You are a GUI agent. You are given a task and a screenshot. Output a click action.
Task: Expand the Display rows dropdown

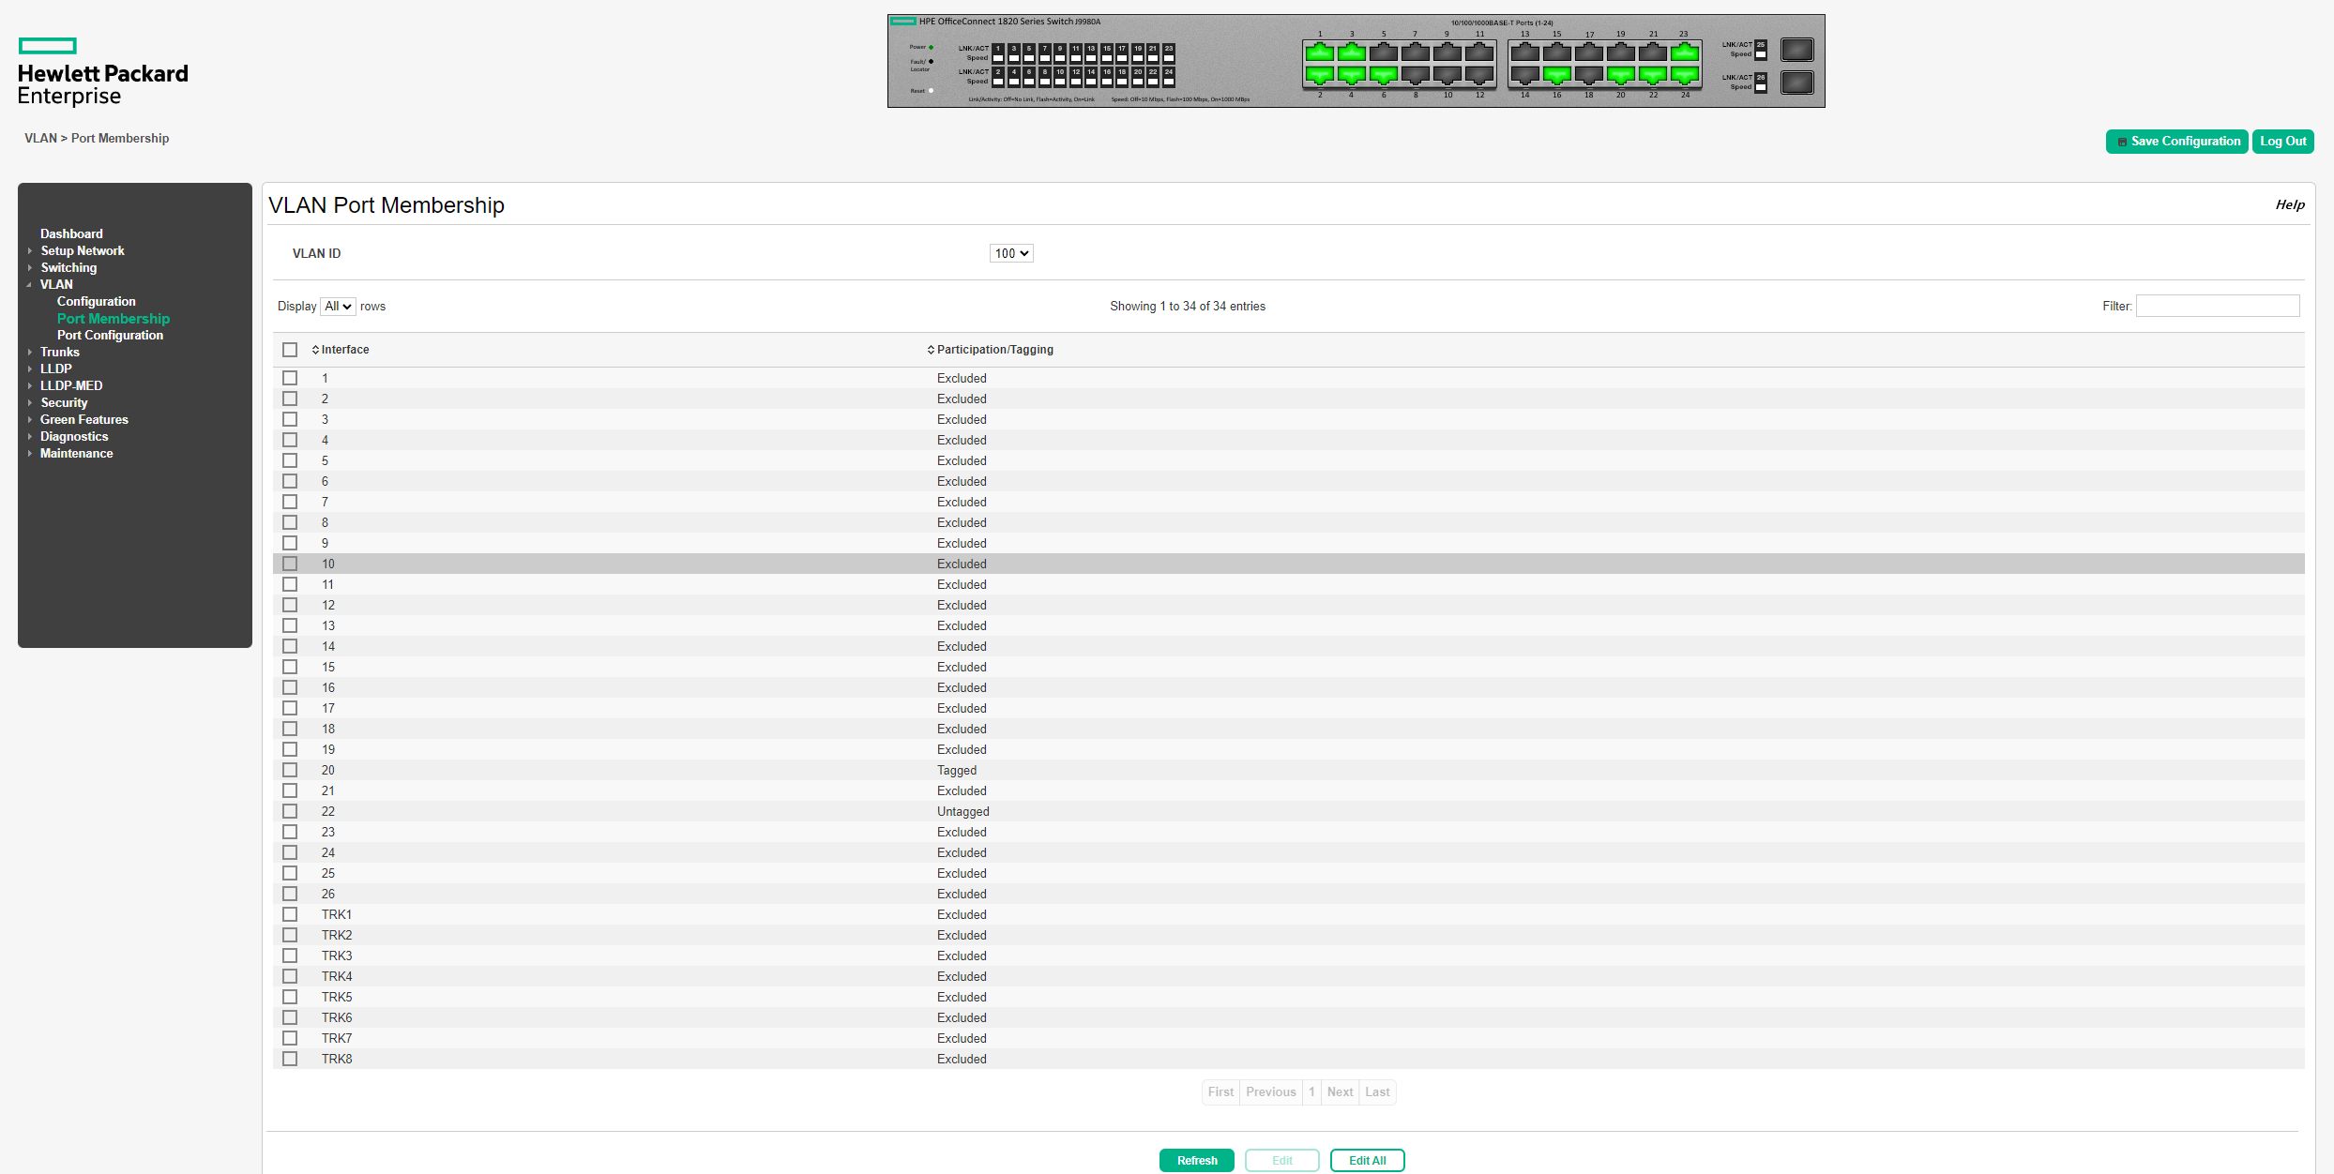pyautogui.click(x=334, y=306)
